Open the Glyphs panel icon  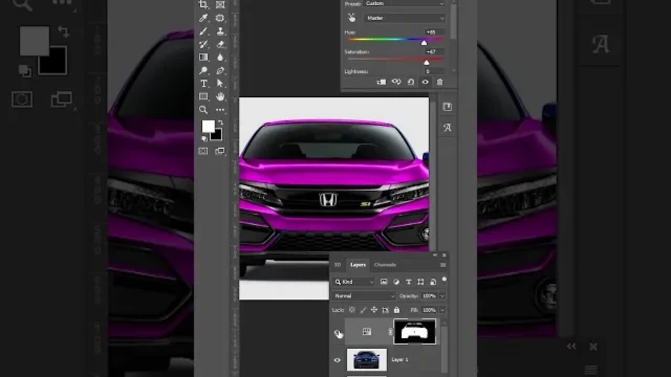click(447, 127)
